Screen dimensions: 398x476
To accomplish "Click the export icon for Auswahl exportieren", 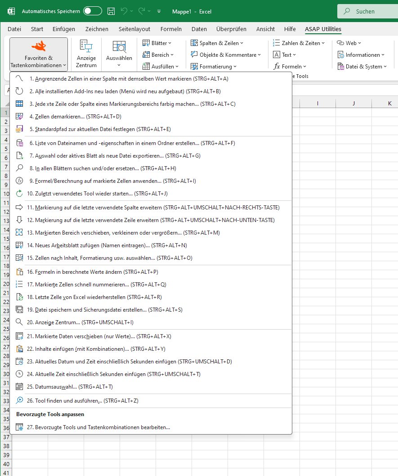I will pos(19,156).
